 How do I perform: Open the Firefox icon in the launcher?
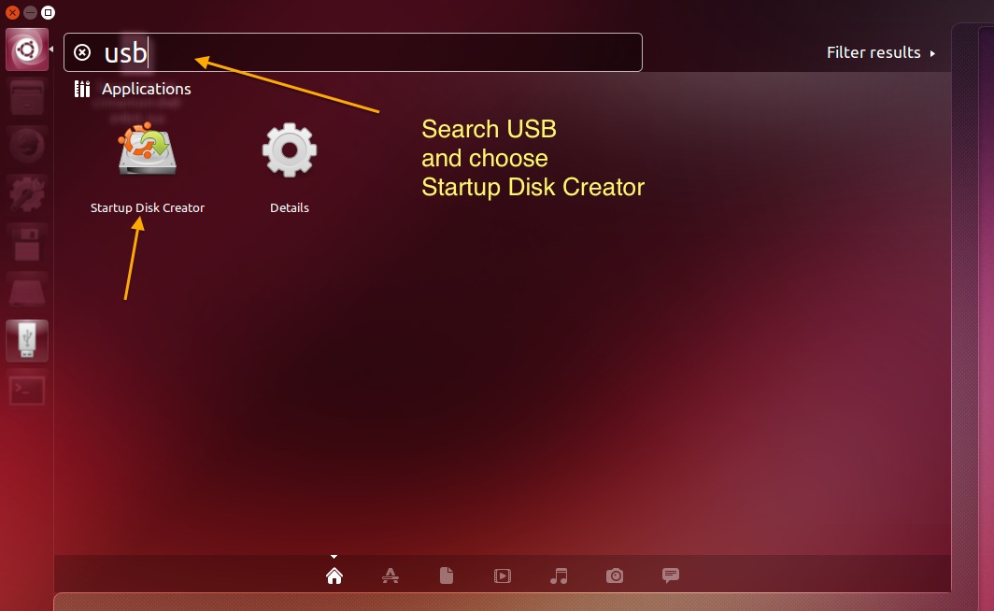coord(26,145)
